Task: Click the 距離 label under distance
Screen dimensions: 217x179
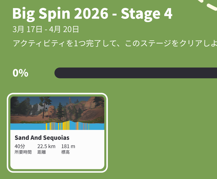Action: [42, 152]
